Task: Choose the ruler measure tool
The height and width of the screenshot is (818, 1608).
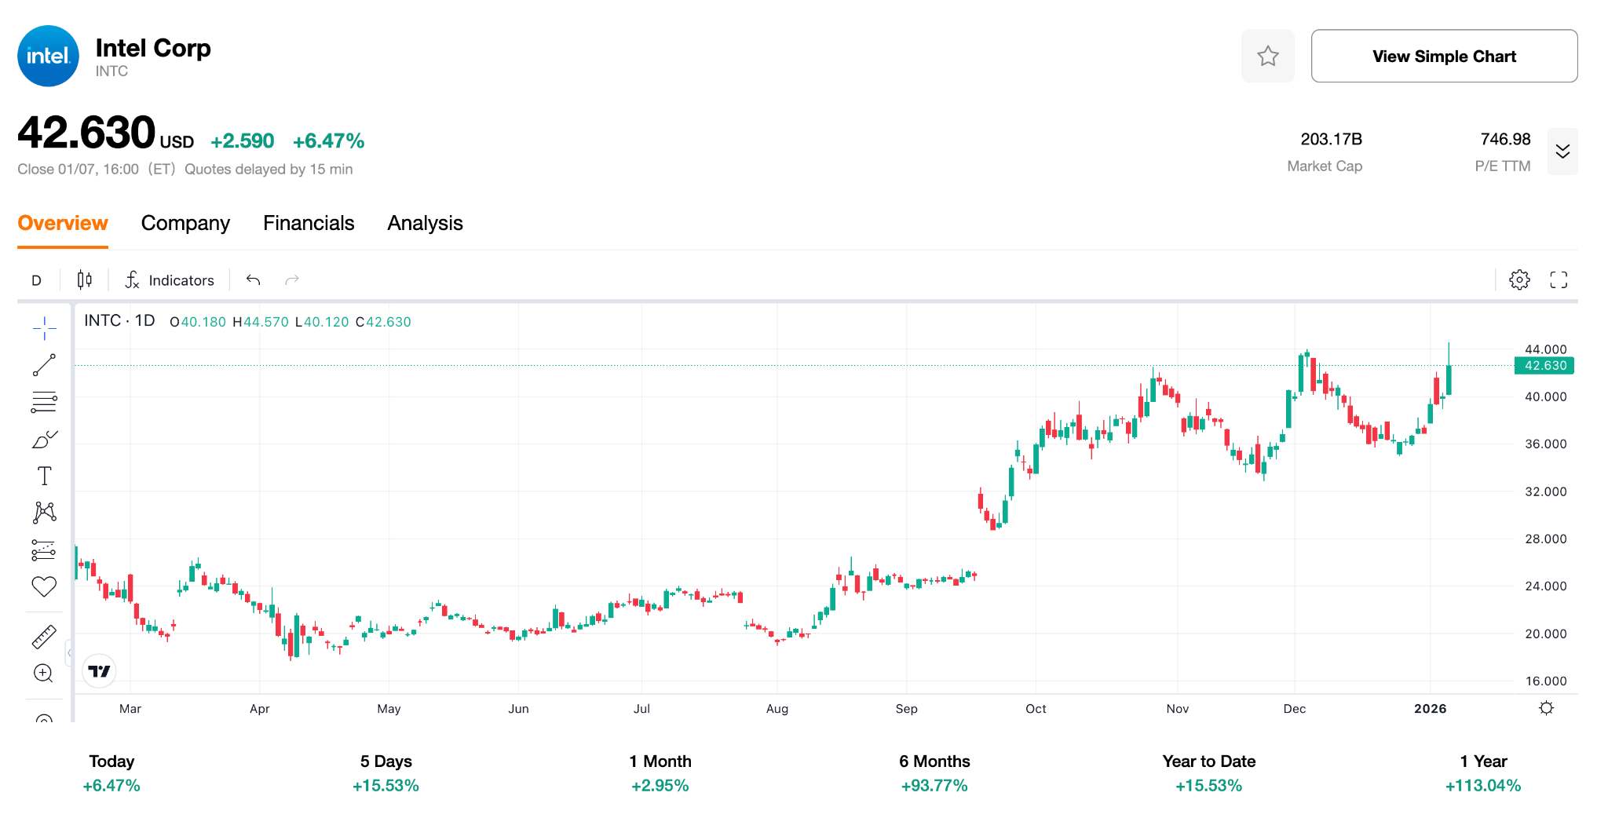Action: tap(44, 637)
